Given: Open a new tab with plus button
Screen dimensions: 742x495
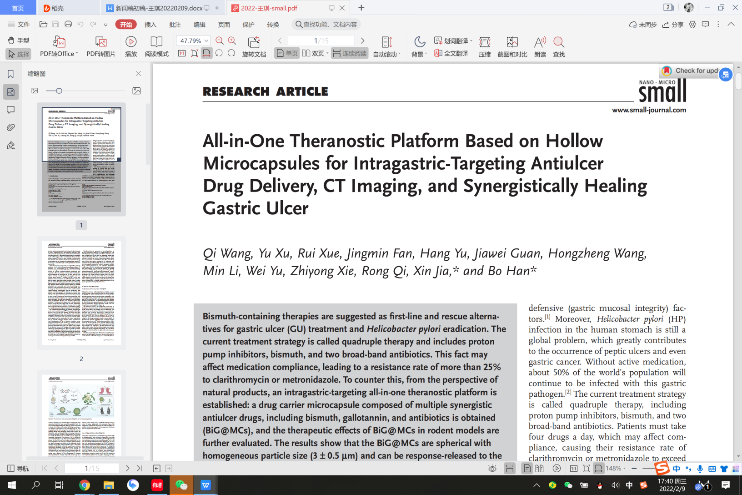Looking at the screenshot, I should (361, 8).
